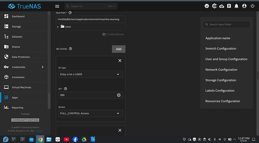This screenshot has width=259, height=143.
Task: Open Containers in sidebar
Action: [x=24, y=77]
